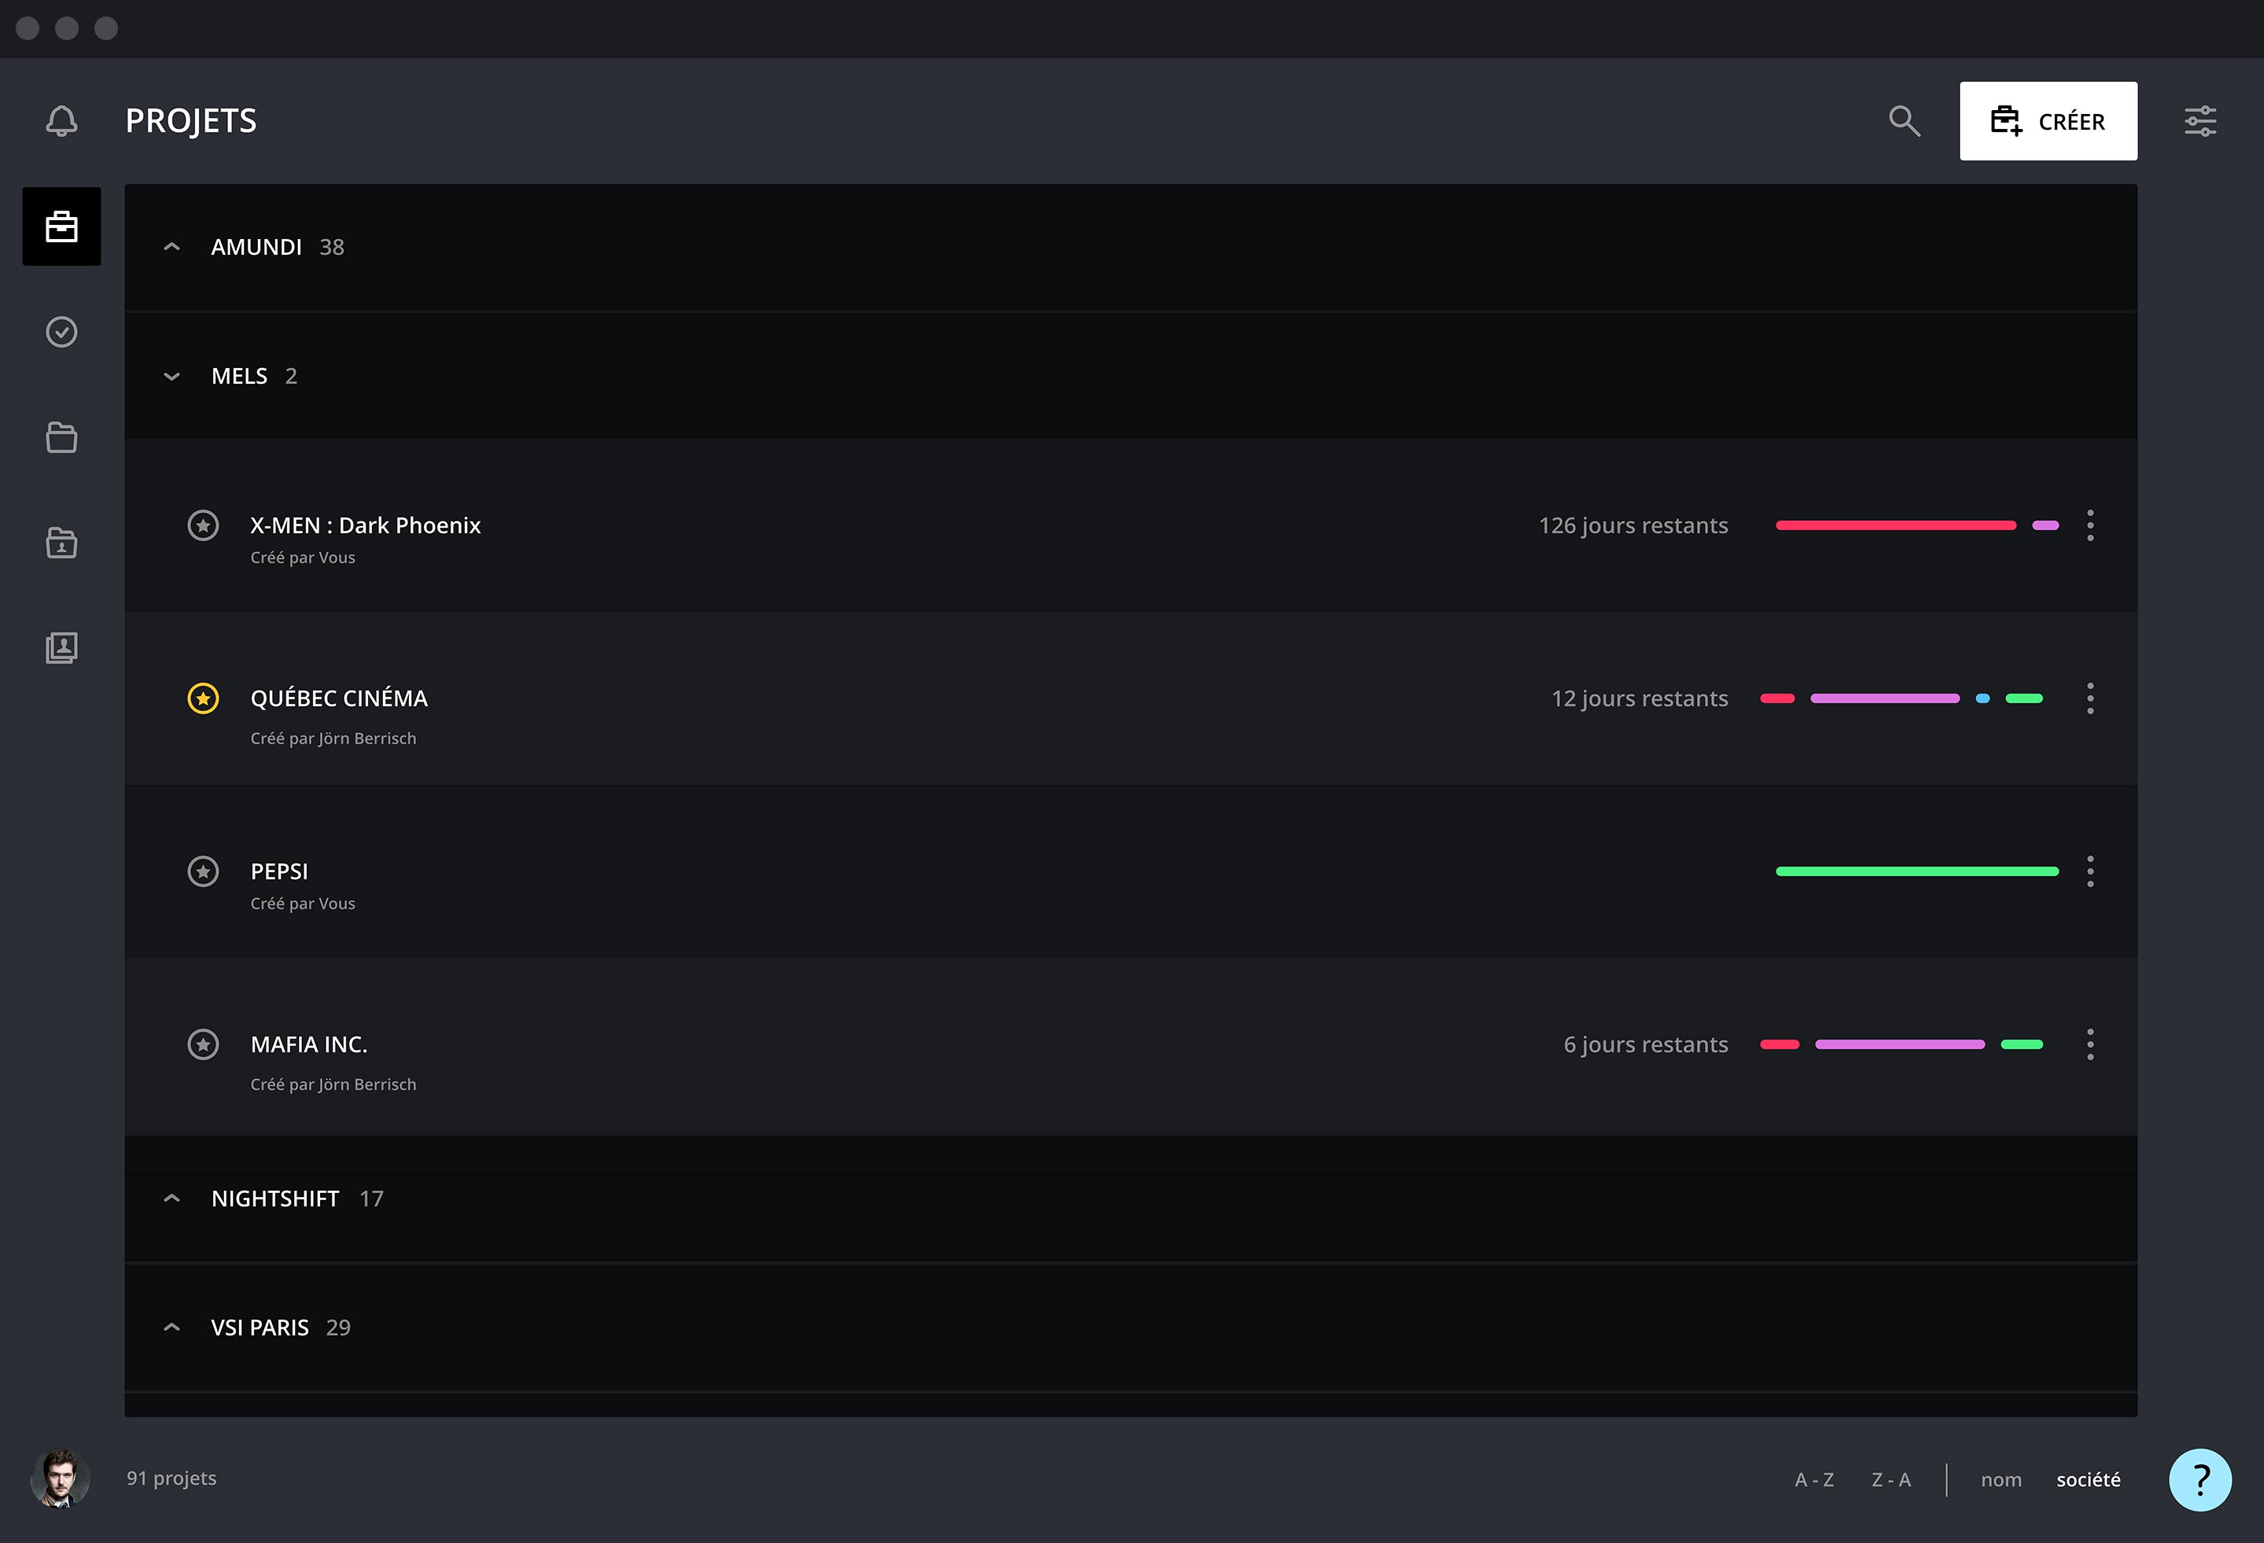
Task: Open the QUÉBEC CINÉMA project
Action: pyautogui.click(x=339, y=698)
